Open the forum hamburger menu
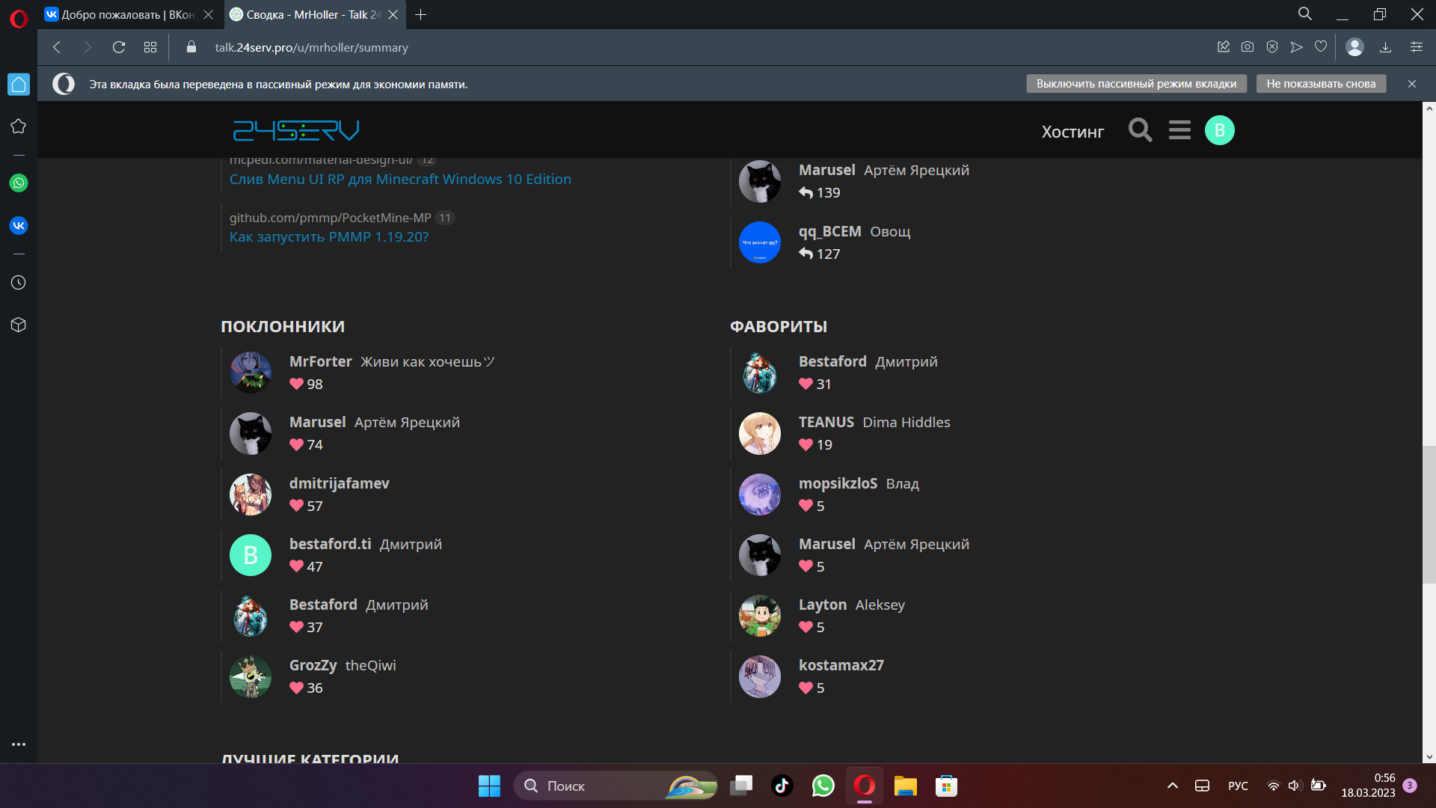 pyautogui.click(x=1179, y=130)
